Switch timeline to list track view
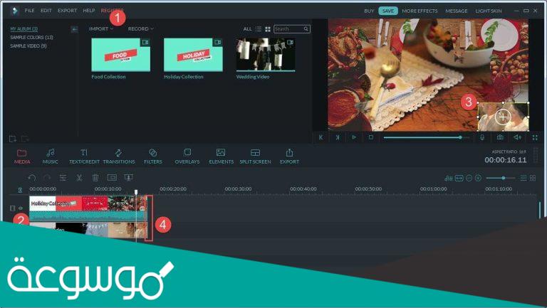Screen dimensions: 547x308 523,178
